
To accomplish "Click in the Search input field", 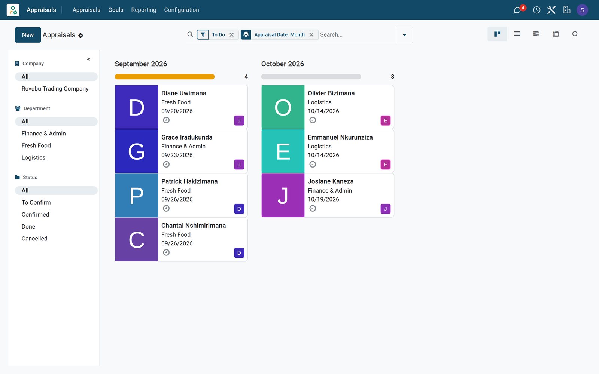I will click(x=357, y=35).
